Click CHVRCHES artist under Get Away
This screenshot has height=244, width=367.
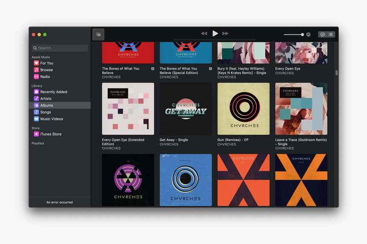click(169, 144)
